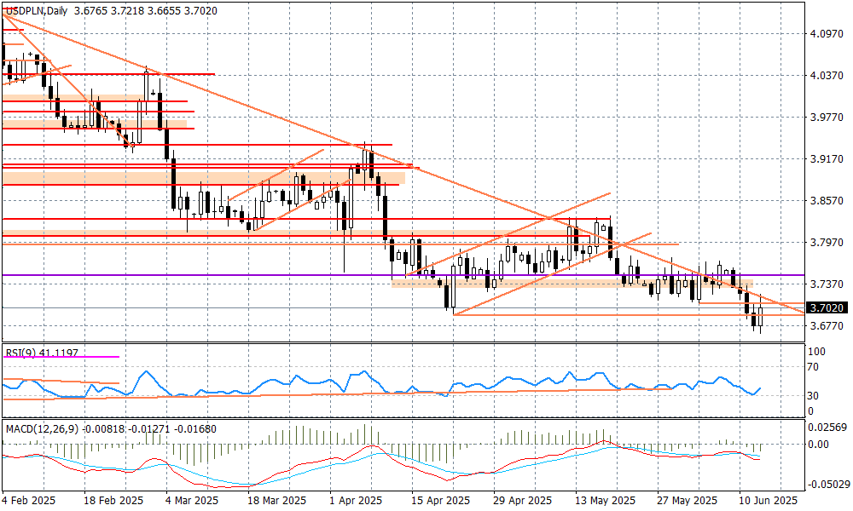Click the 4.0970 price axis label

[x=827, y=34]
